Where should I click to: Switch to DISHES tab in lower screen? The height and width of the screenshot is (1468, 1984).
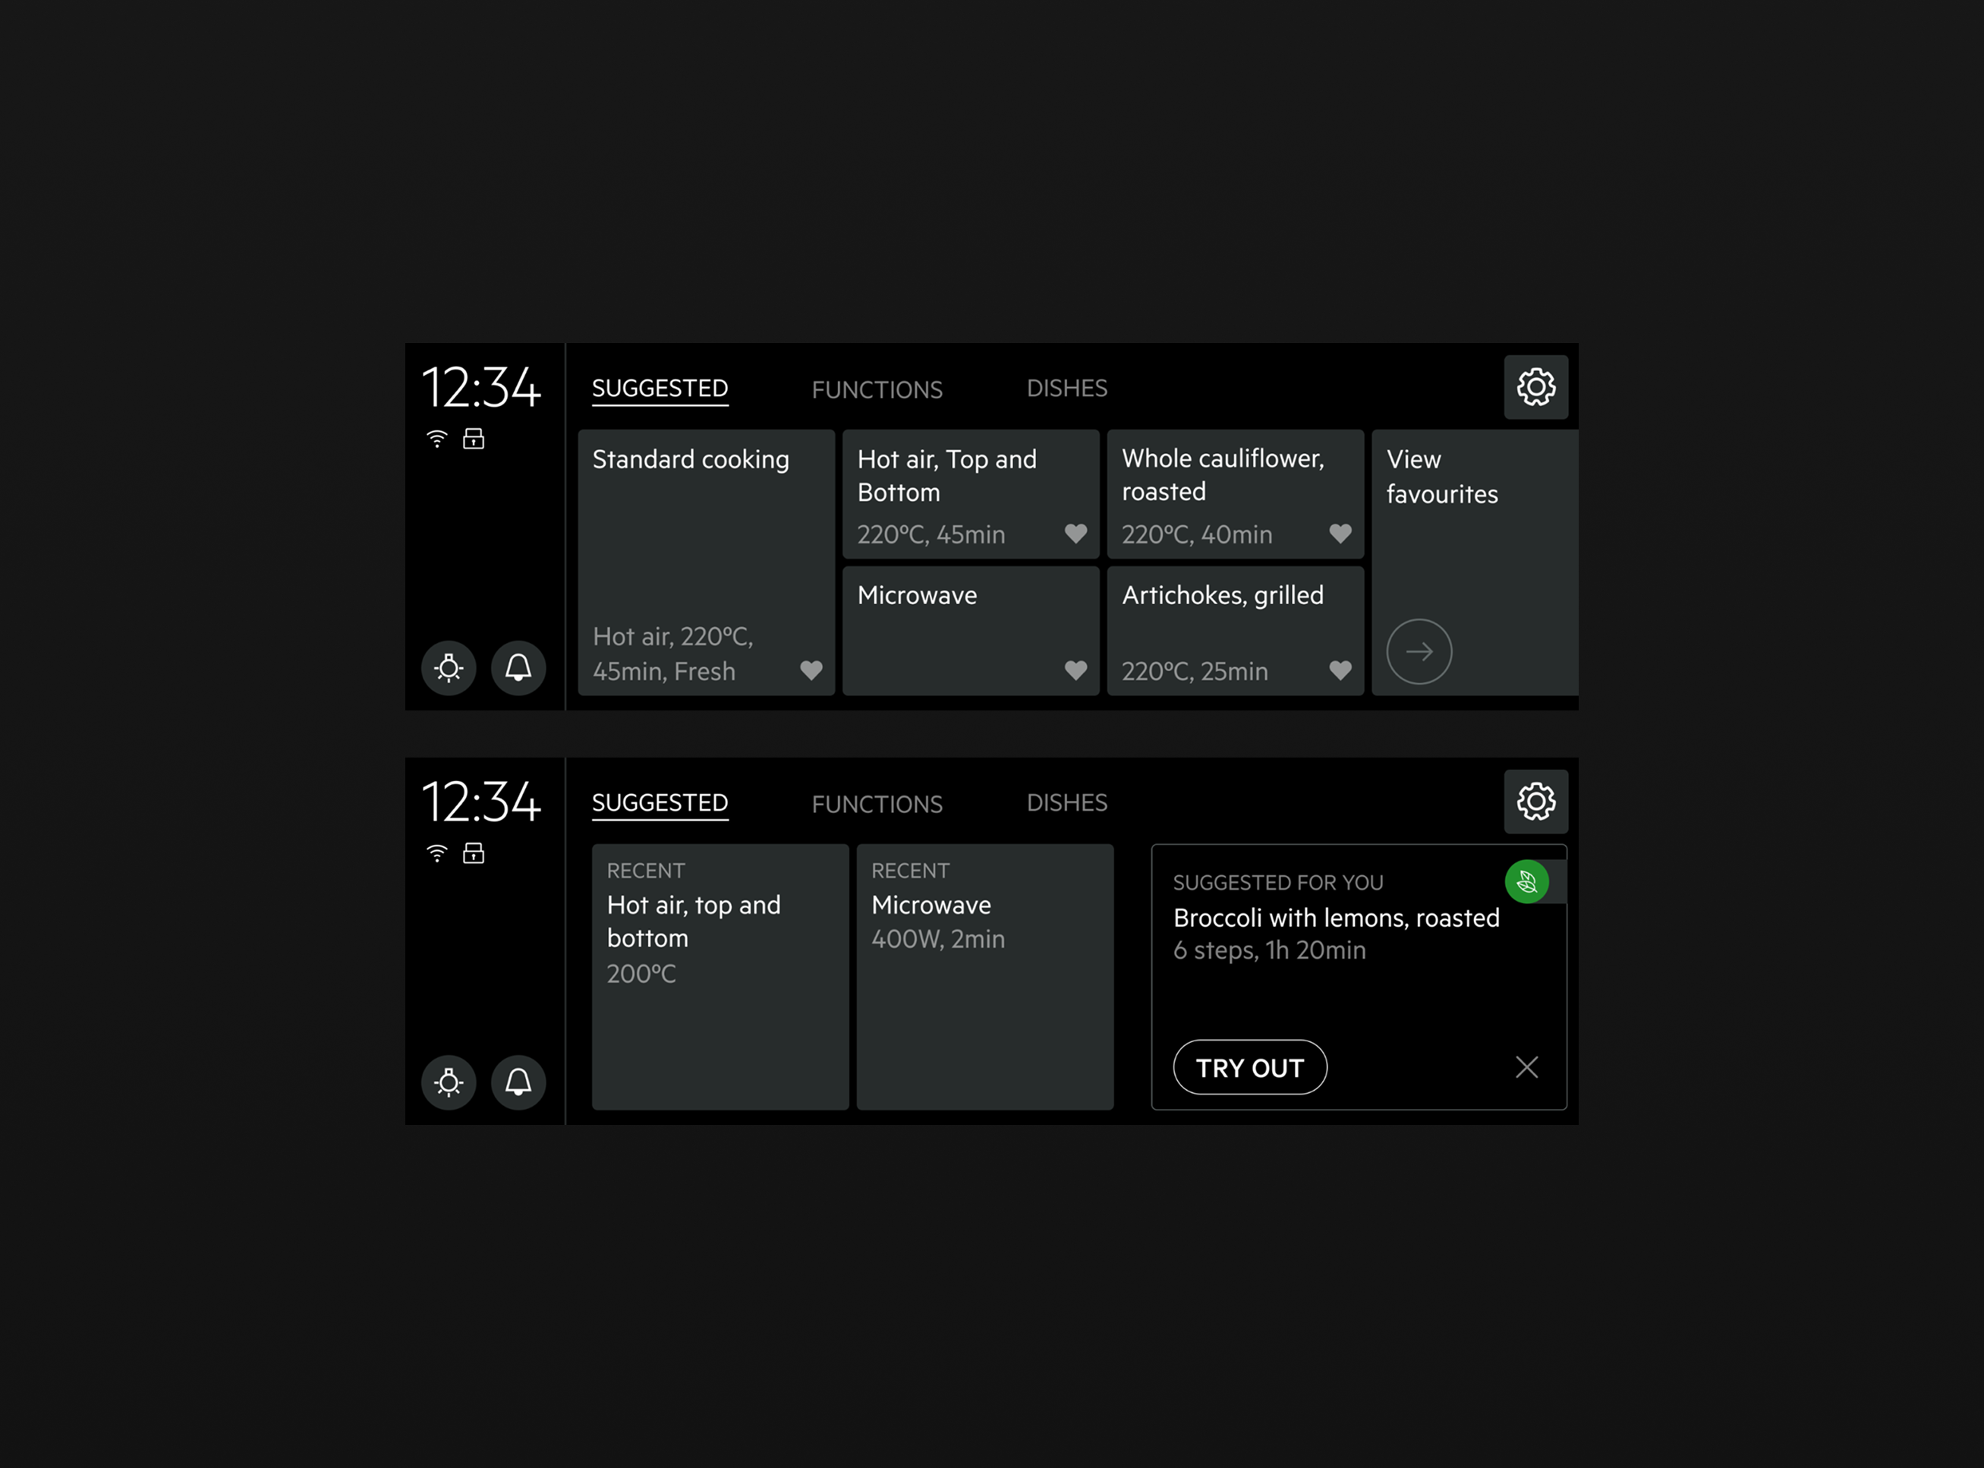(1067, 802)
